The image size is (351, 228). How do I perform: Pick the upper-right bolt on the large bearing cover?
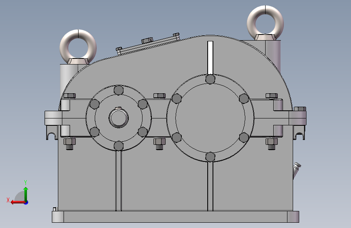(244, 99)
